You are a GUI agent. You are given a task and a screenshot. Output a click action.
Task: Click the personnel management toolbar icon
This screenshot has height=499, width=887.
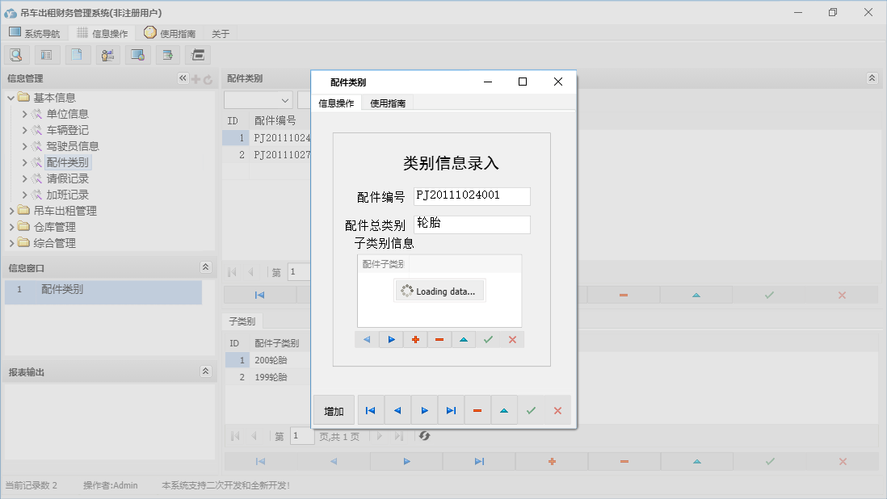coord(107,54)
